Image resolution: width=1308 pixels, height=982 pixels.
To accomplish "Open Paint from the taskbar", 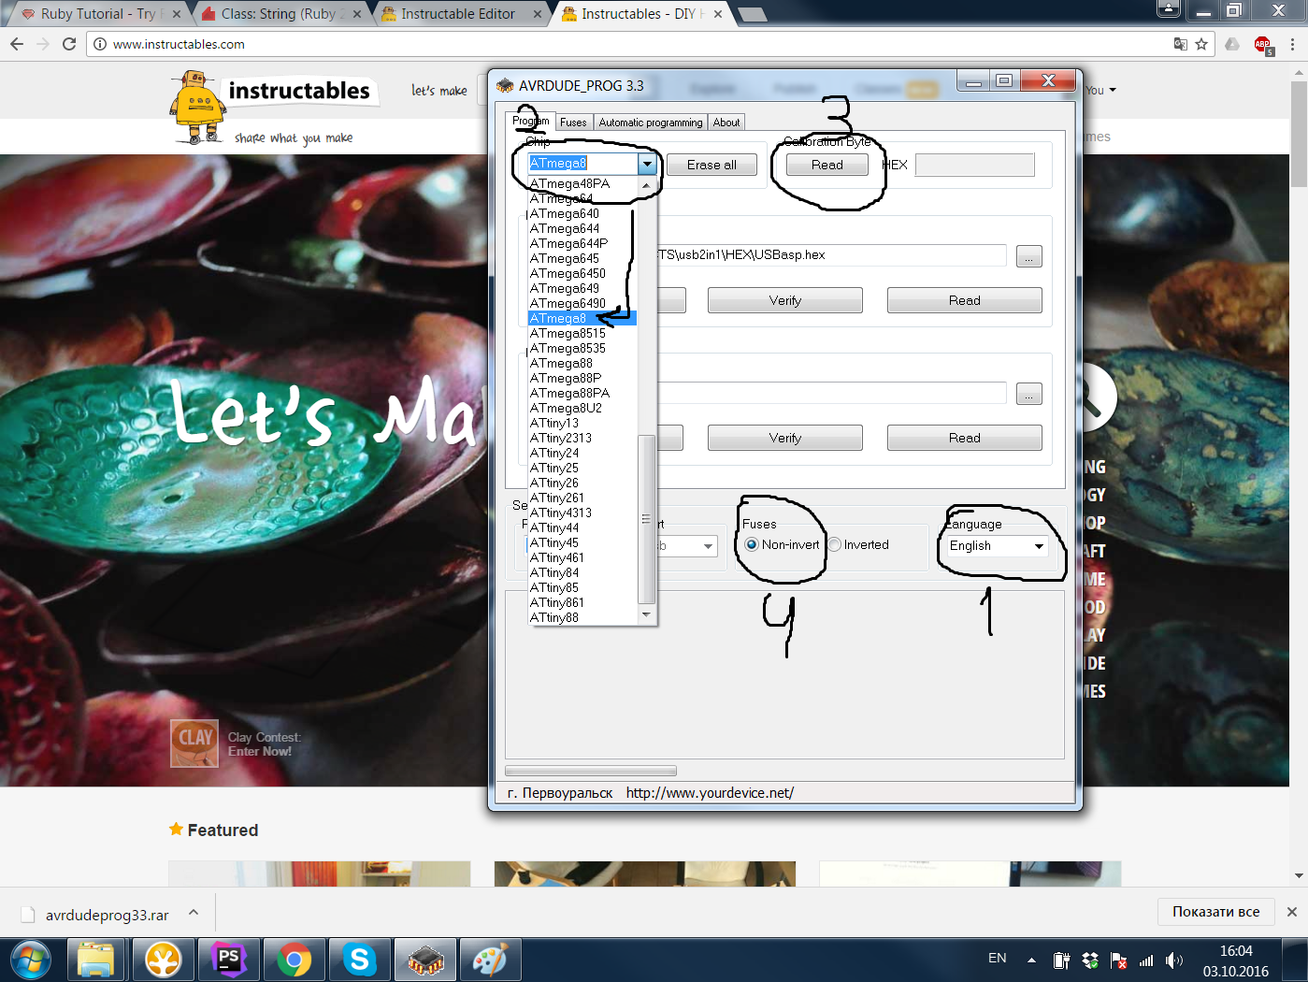I will click(x=490, y=960).
